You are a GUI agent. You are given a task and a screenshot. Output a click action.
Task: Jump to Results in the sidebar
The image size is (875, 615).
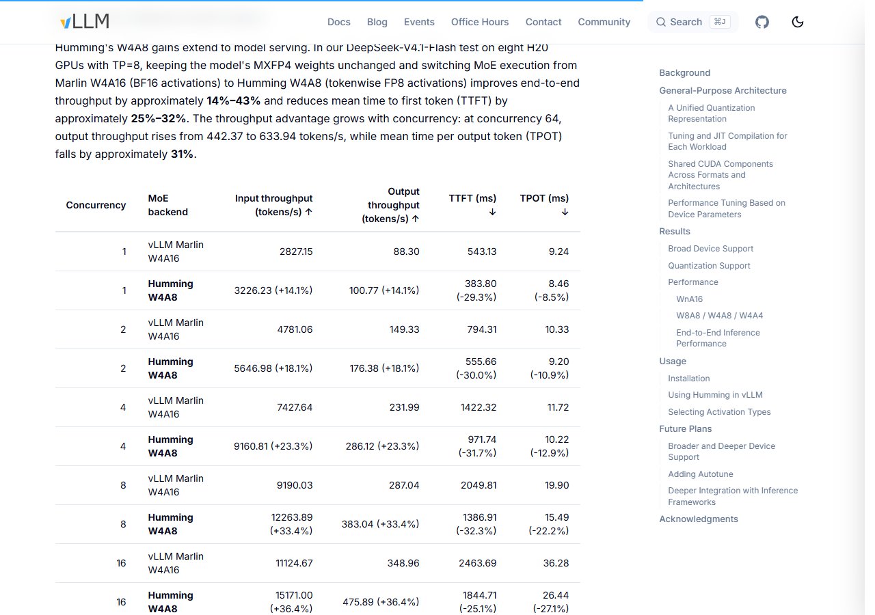(675, 232)
